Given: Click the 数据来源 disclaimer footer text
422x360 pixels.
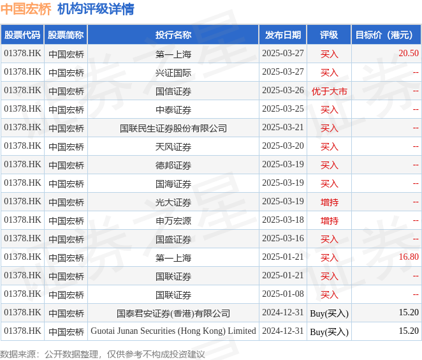Looking at the screenshot, I should tap(102, 354).
